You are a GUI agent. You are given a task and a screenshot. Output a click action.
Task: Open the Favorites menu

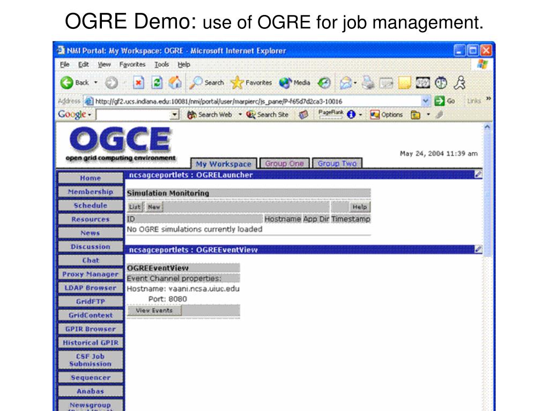(132, 65)
